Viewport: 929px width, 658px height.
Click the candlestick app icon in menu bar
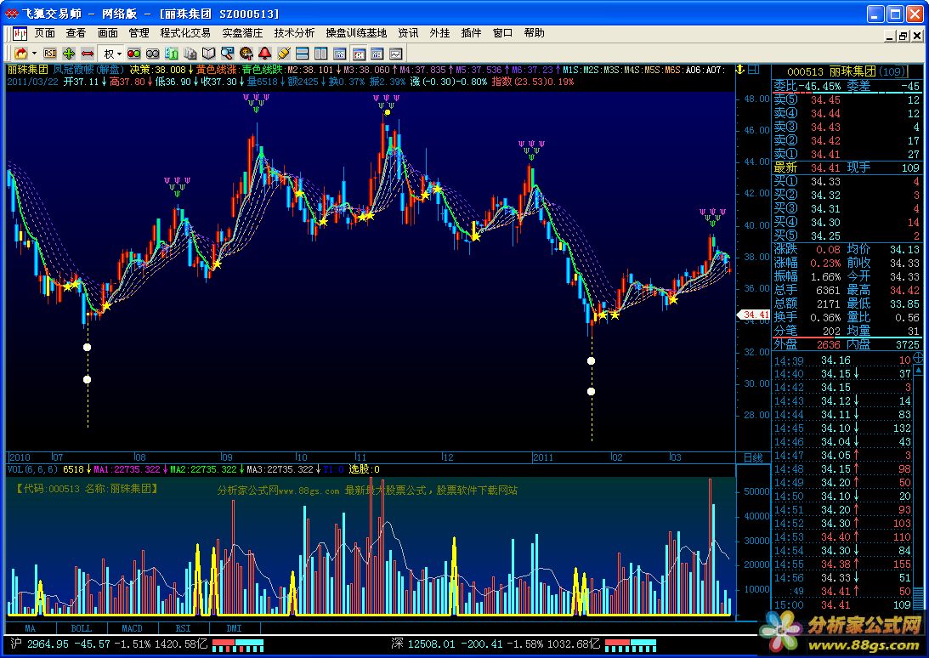tap(20, 33)
